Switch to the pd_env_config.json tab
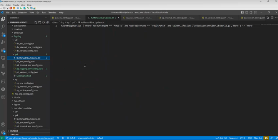278x140 pixels. pyautogui.click(x=67, y=18)
